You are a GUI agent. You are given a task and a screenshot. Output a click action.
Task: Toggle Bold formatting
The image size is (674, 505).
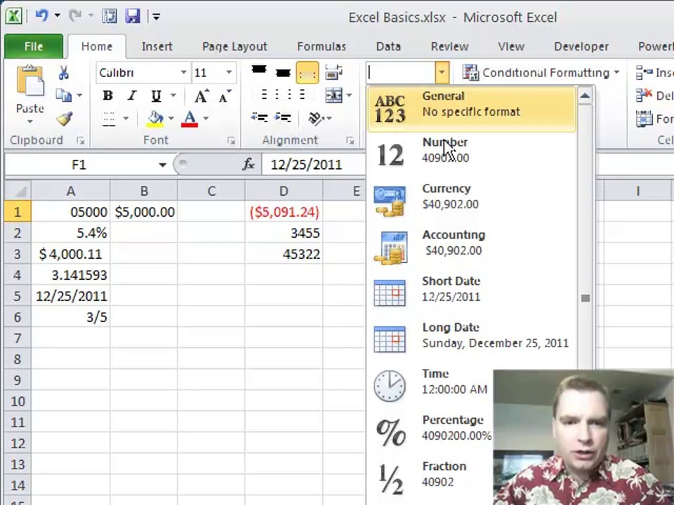[x=108, y=95]
